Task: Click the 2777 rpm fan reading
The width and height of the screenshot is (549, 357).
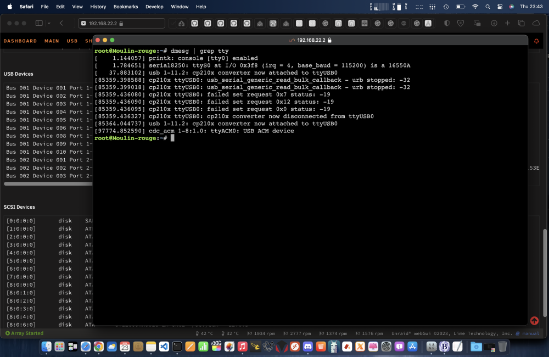Action: click(x=297, y=333)
